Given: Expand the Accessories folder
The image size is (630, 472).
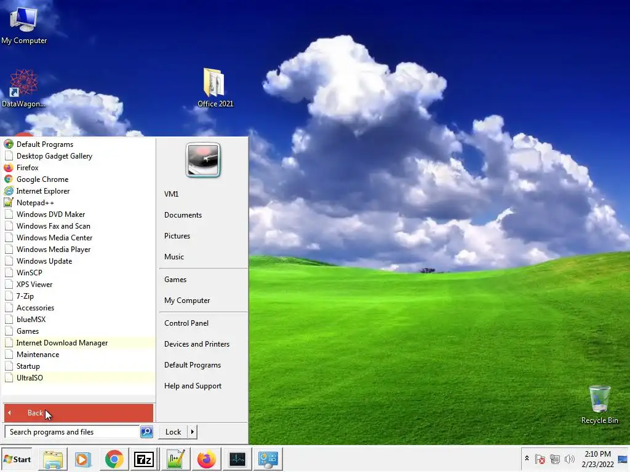Looking at the screenshot, I should tap(79, 307).
